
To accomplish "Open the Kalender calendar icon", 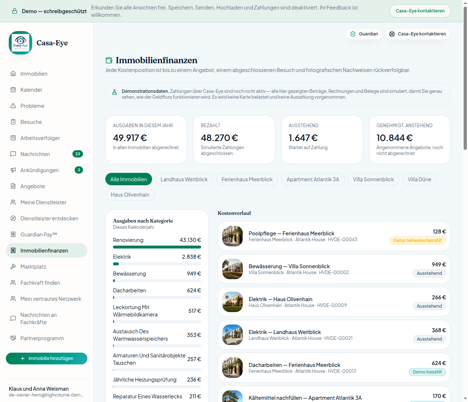I will (x=13, y=90).
